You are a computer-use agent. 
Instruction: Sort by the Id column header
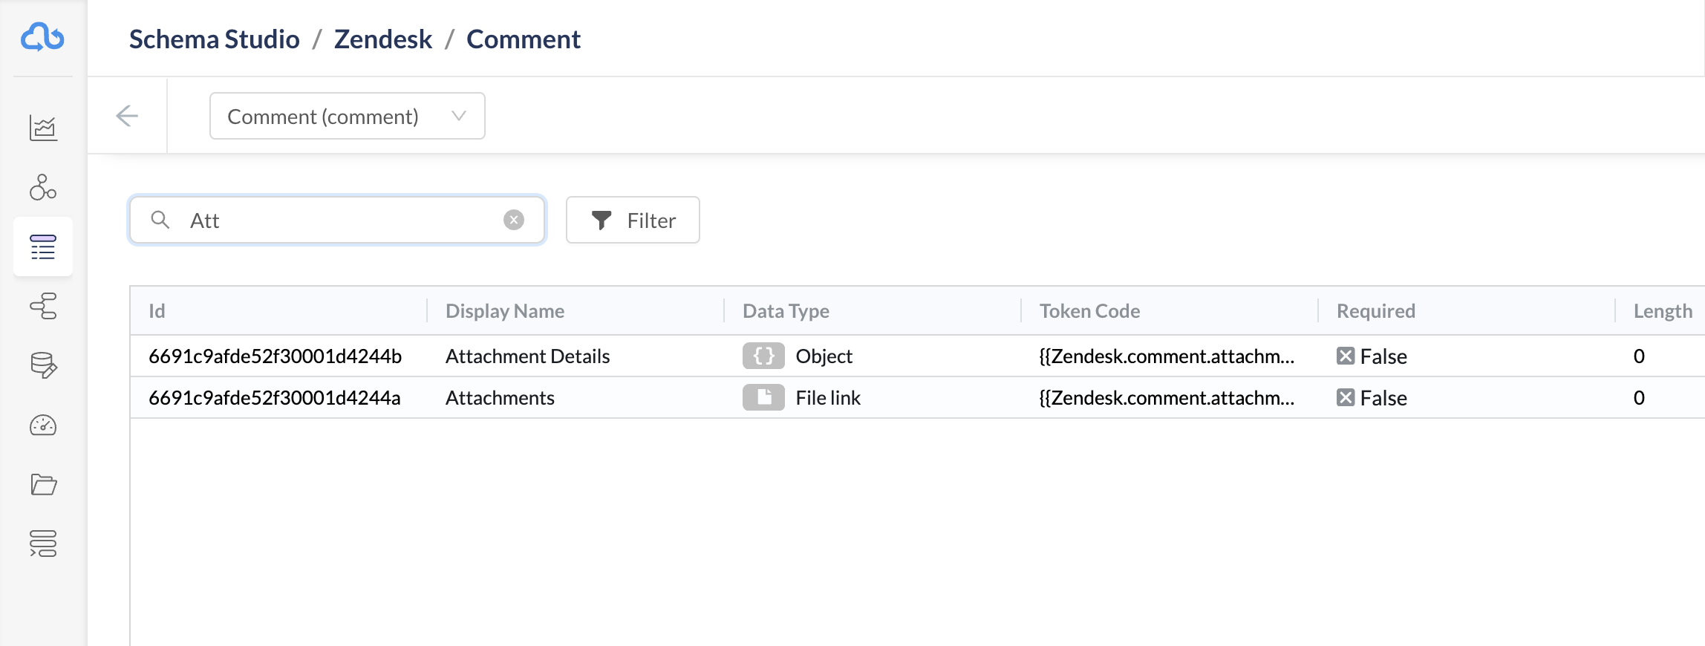pos(157,310)
